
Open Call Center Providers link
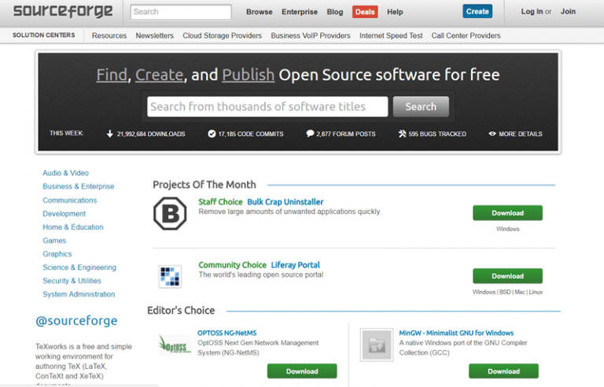tap(466, 35)
